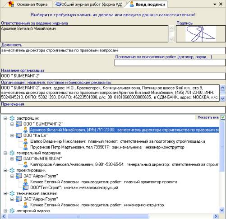Click the авторский надзор category icon
Screen dimensions: 226x219
point(12,211)
